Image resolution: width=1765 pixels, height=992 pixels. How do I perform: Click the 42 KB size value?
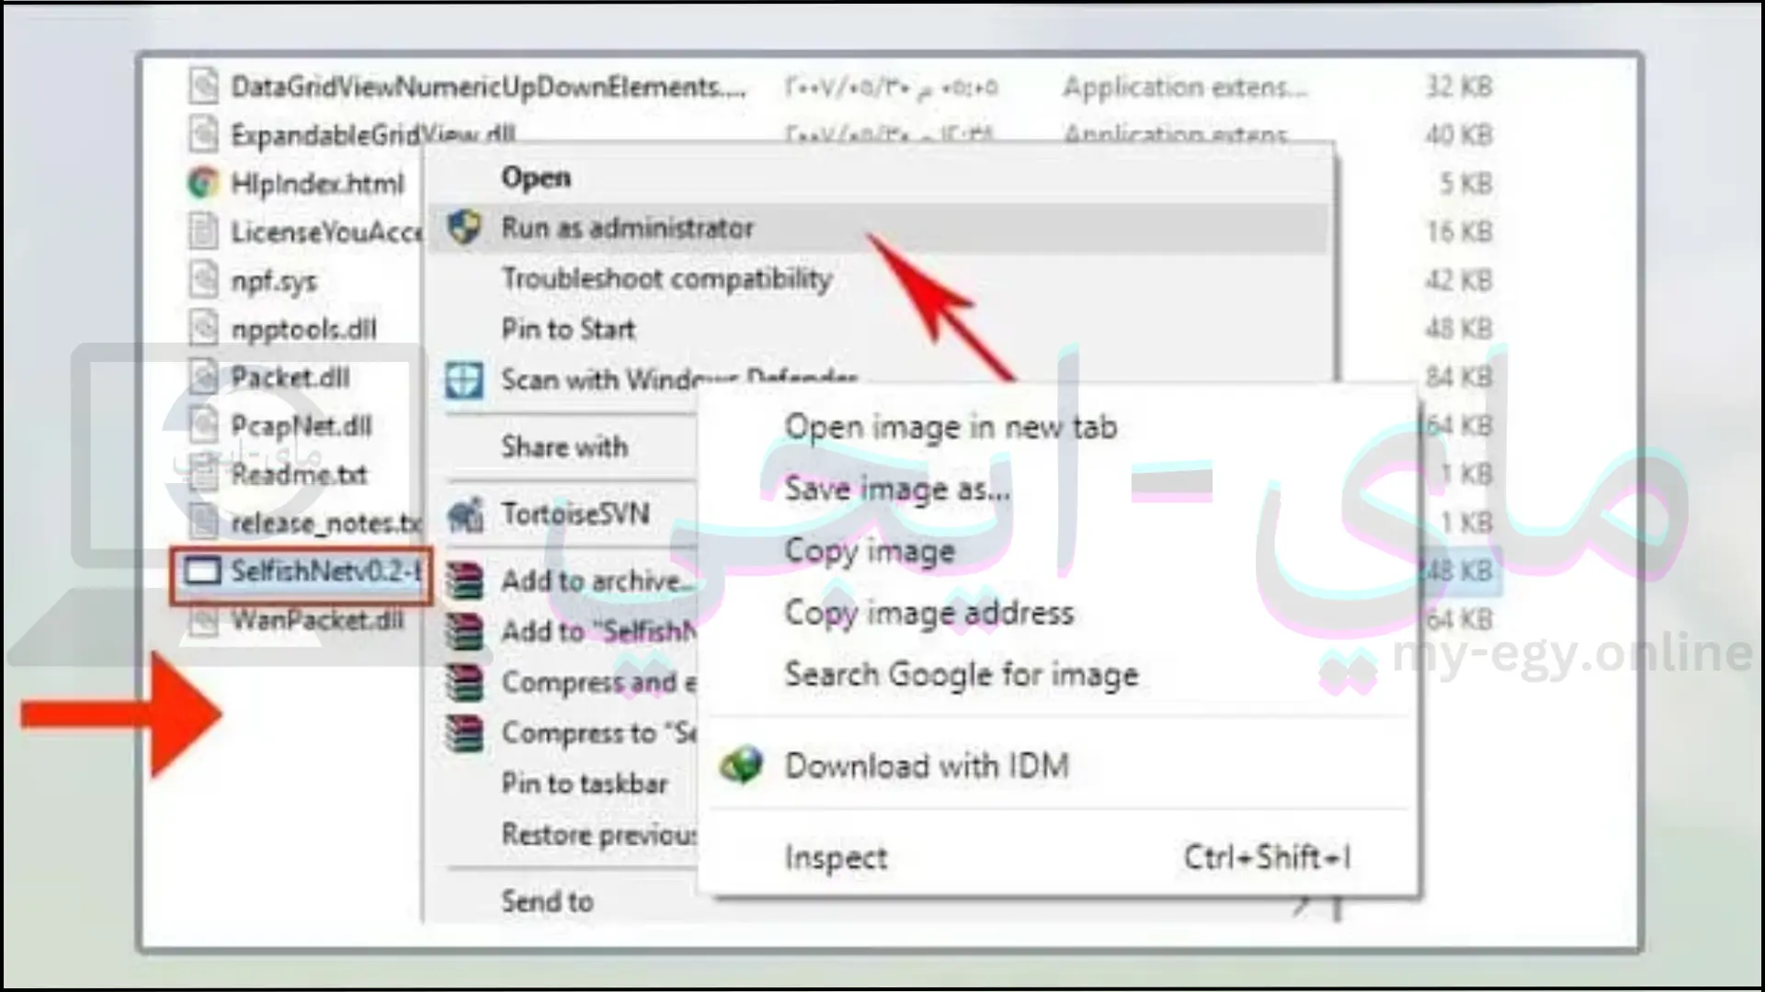click(1459, 280)
